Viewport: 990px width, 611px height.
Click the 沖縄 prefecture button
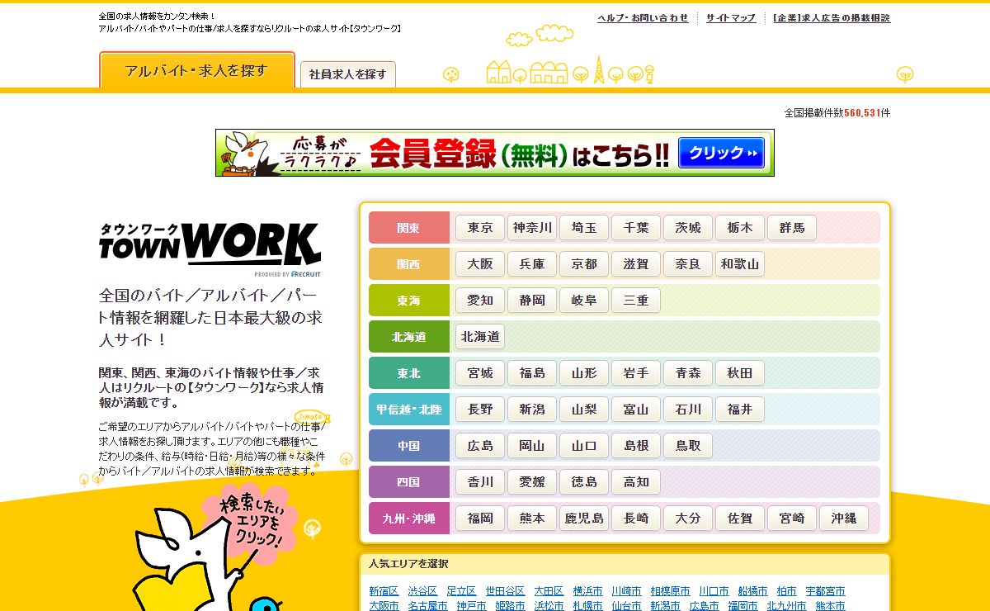844,519
